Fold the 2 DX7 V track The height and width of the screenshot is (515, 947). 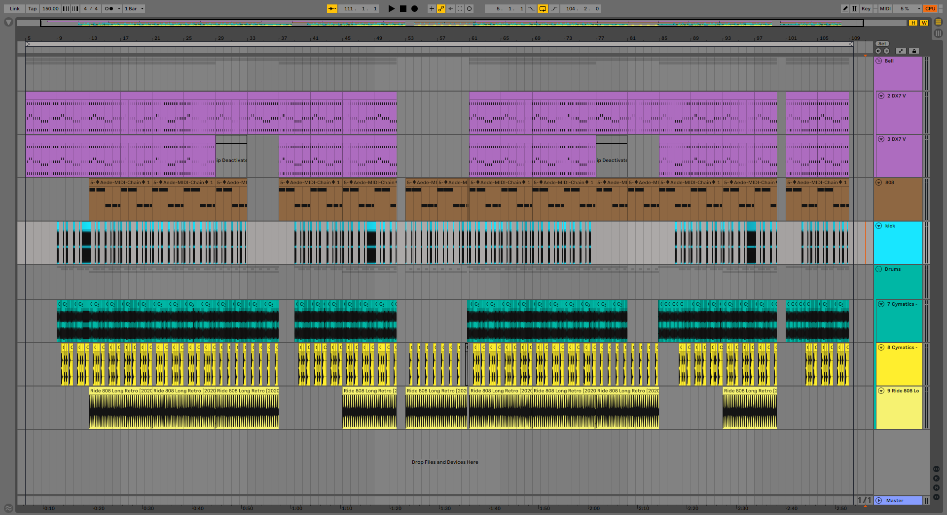(x=881, y=96)
